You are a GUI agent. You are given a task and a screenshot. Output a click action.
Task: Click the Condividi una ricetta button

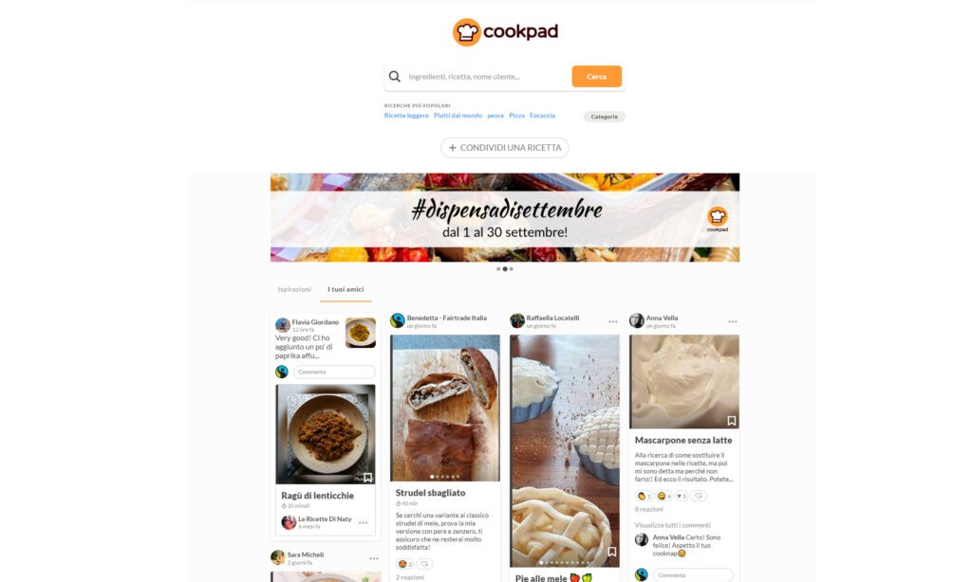pyautogui.click(x=505, y=148)
